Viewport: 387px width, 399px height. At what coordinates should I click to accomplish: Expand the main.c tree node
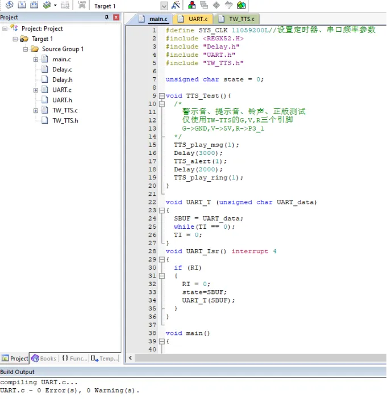coord(36,60)
